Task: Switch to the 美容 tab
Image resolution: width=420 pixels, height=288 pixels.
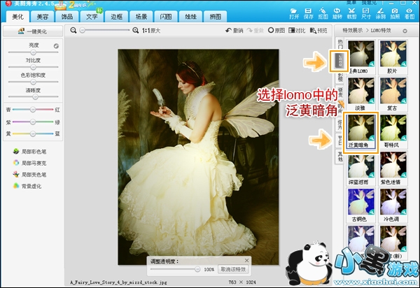Action: 42,17
